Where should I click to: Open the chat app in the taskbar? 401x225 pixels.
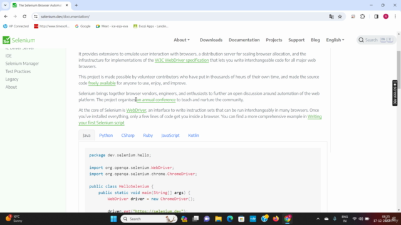click(207, 219)
